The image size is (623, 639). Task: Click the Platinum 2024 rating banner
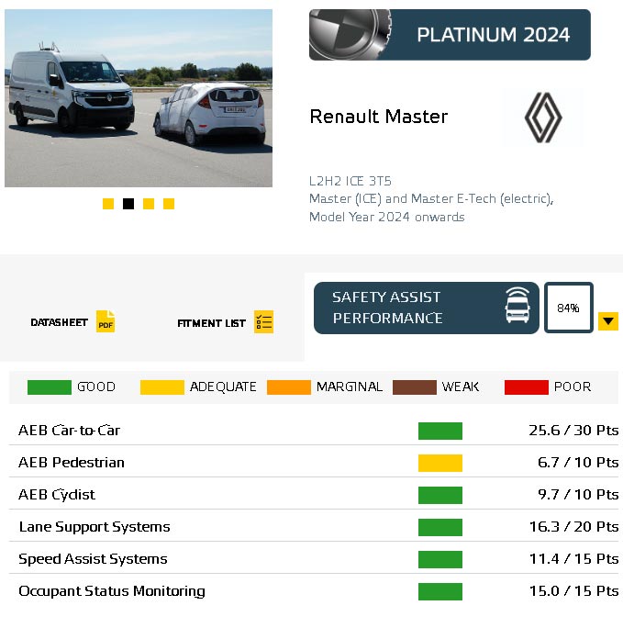coord(450,35)
